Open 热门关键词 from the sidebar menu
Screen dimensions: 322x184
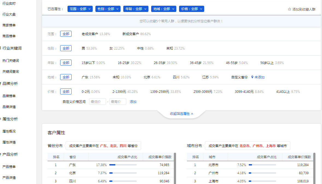(11, 61)
